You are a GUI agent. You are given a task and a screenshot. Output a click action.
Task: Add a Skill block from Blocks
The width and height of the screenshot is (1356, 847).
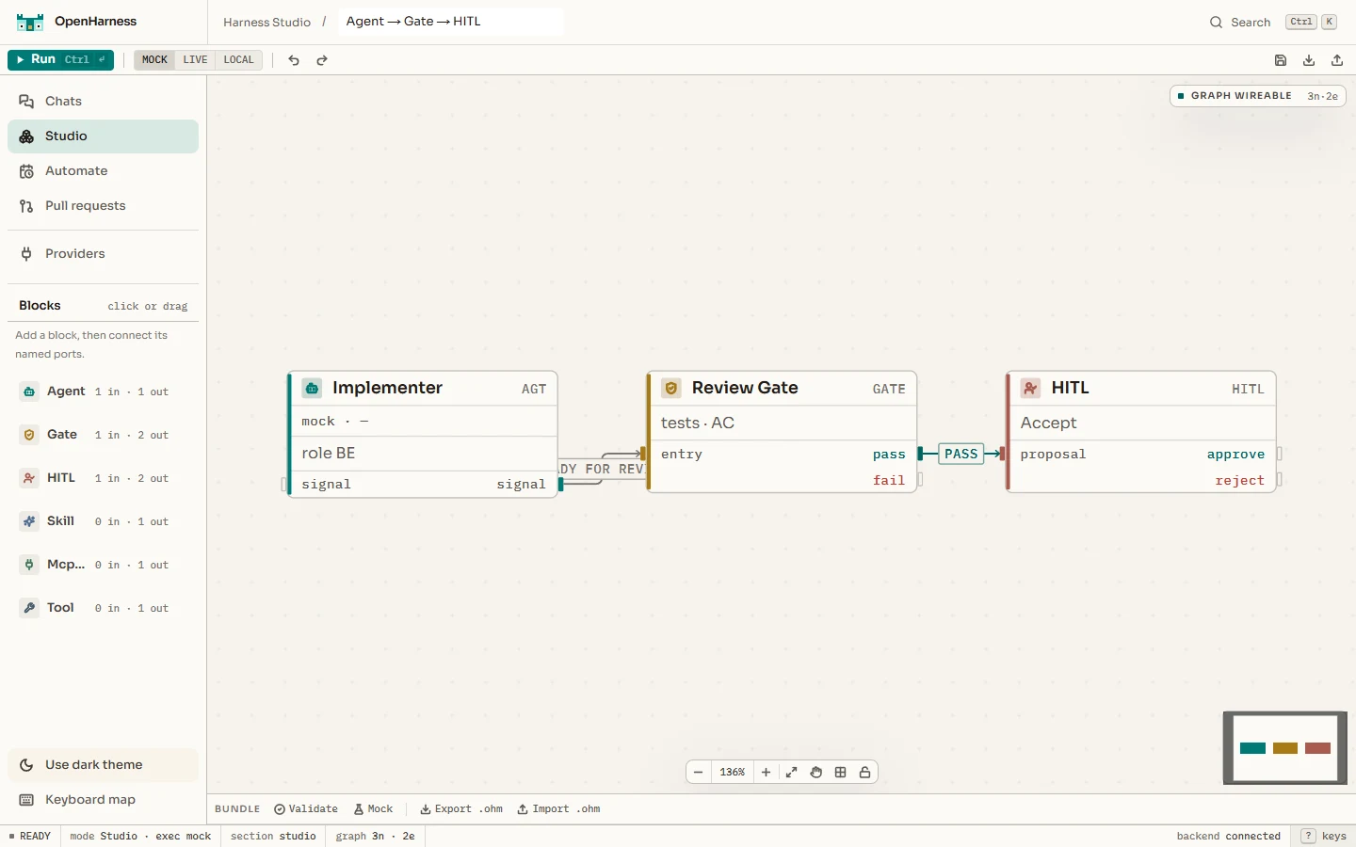[104, 521]
